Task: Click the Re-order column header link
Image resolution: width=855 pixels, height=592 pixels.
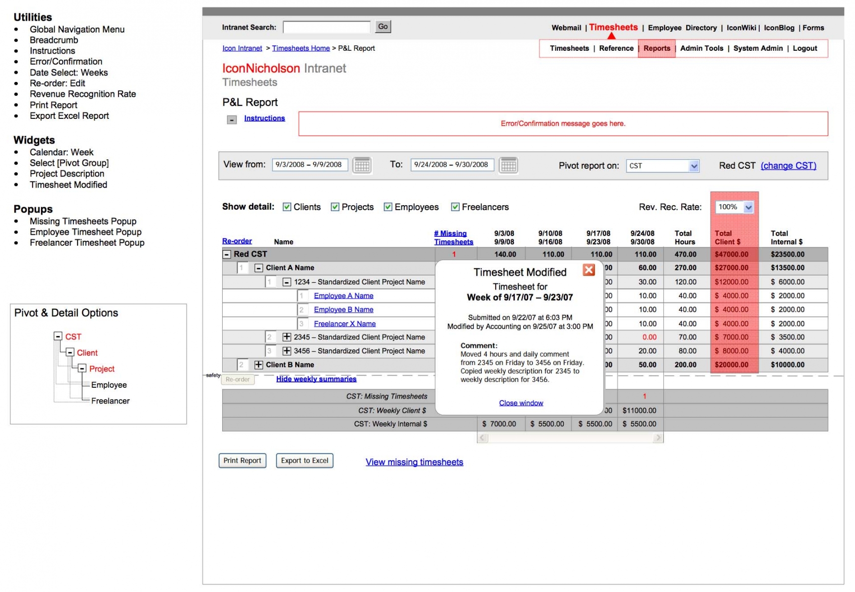Action: [x=237, y=241]
